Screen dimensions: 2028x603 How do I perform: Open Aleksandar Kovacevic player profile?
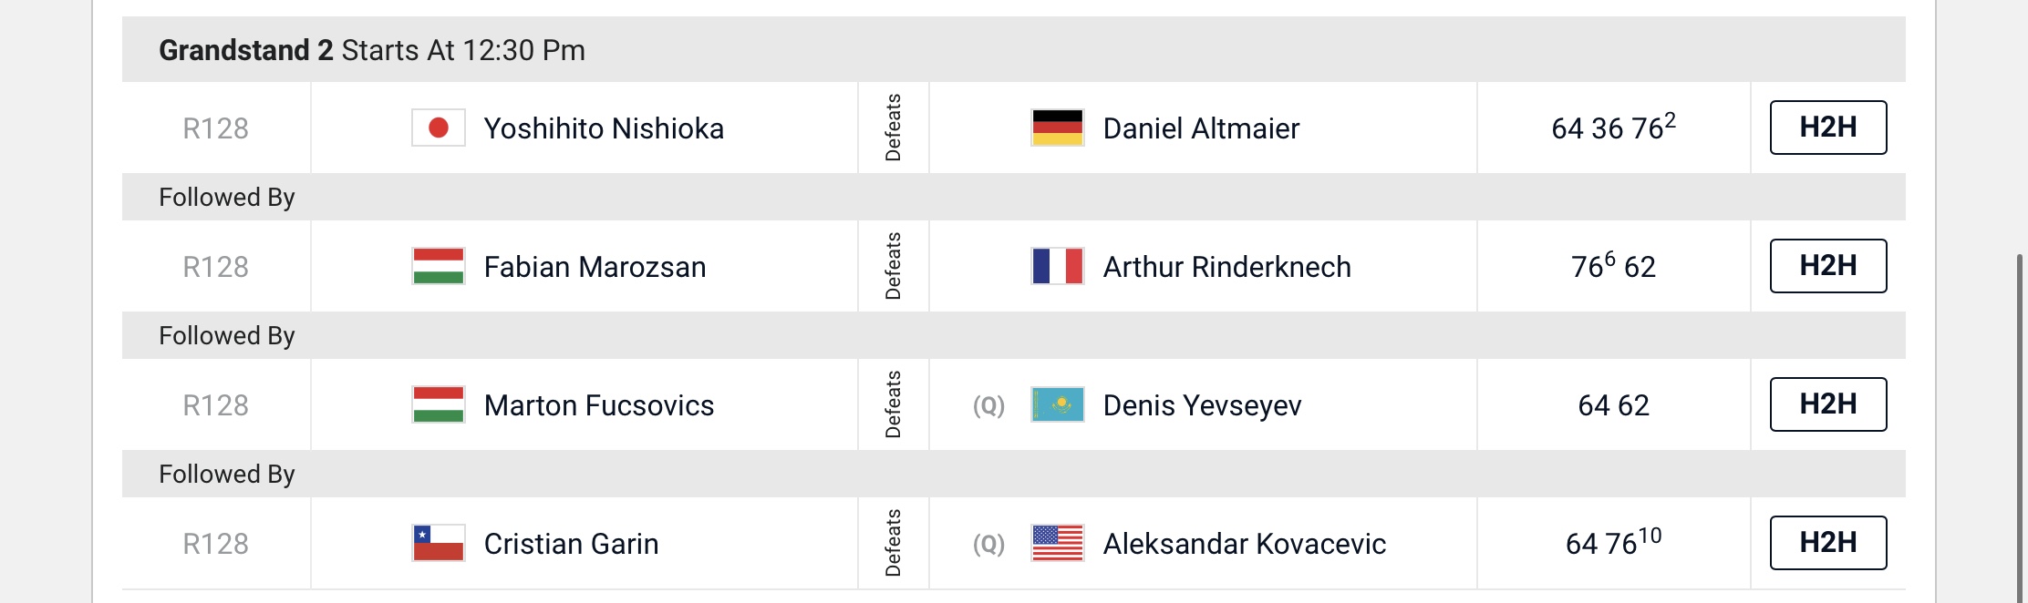pos(1245,544)
